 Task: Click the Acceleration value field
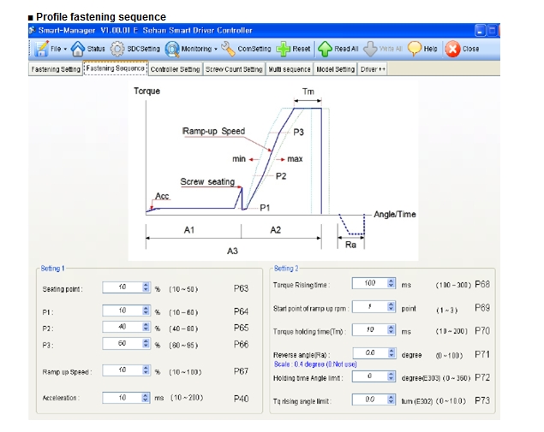point(121,398)
